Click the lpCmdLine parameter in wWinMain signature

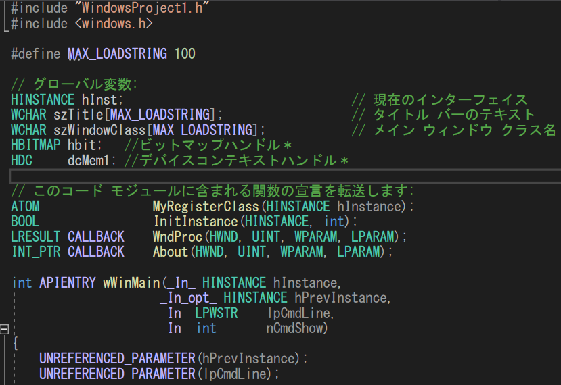[x=298, y=313]
